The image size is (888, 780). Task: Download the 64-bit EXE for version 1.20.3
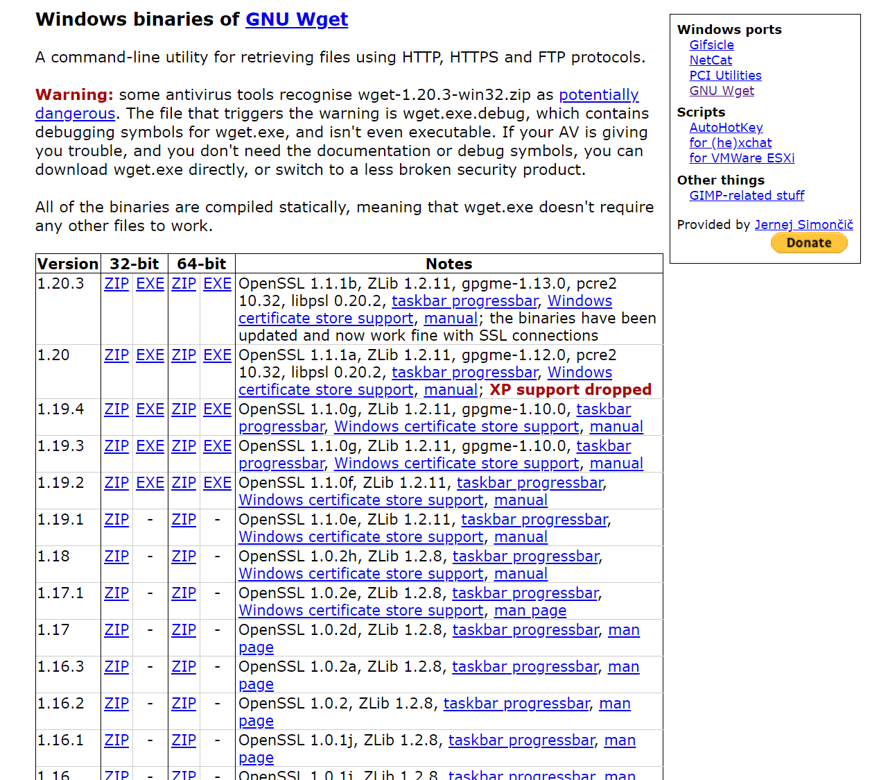(x=217, y=283)
